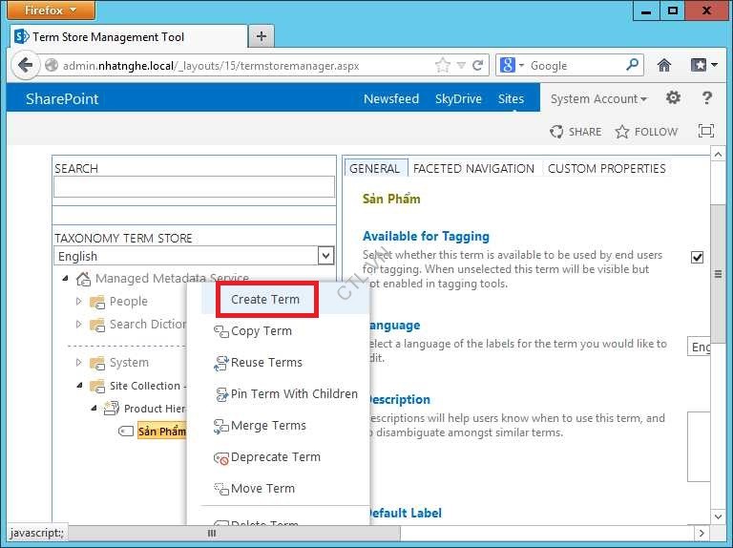The image size is (733, 548).
Task: Click the Newsfeed link
Action: [x=391, y=99]
